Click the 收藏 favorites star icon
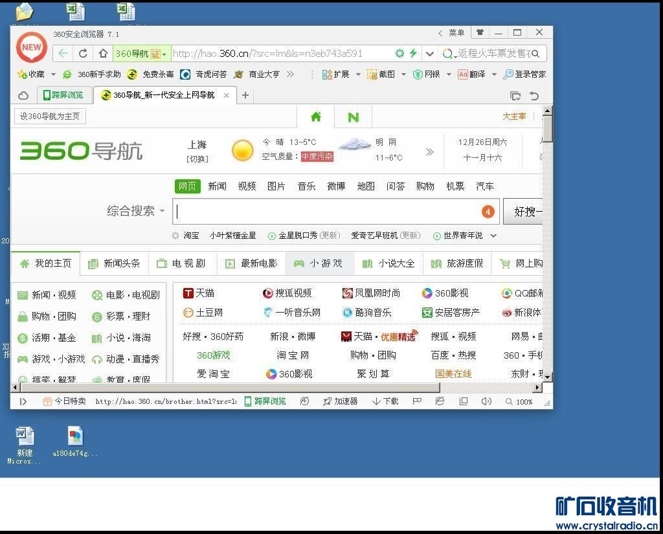This screenshot has width=663, height=534. (x=22, y=74)
